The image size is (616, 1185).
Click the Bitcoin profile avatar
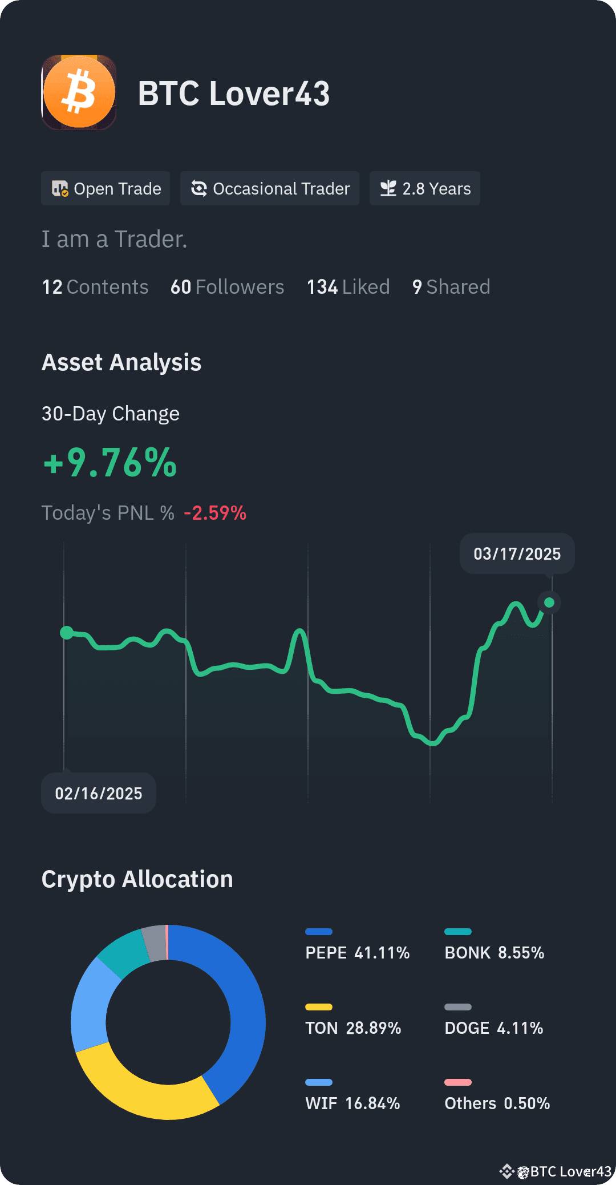tap(79, 92)
